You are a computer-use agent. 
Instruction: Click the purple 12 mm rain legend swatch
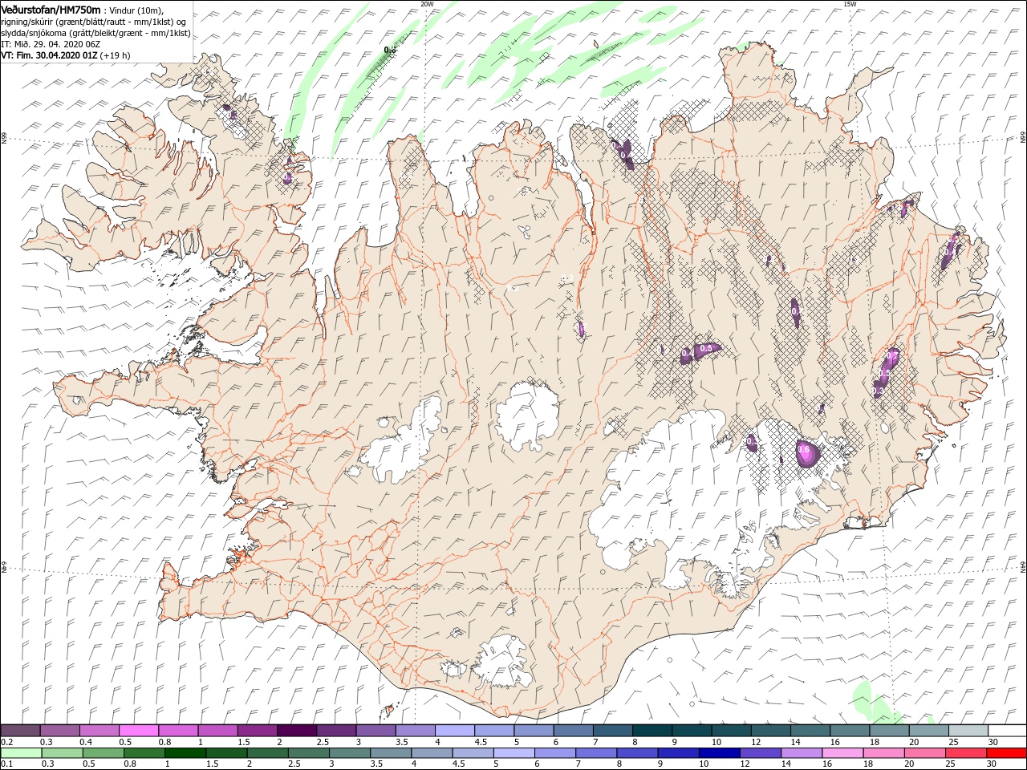point(760,753)
